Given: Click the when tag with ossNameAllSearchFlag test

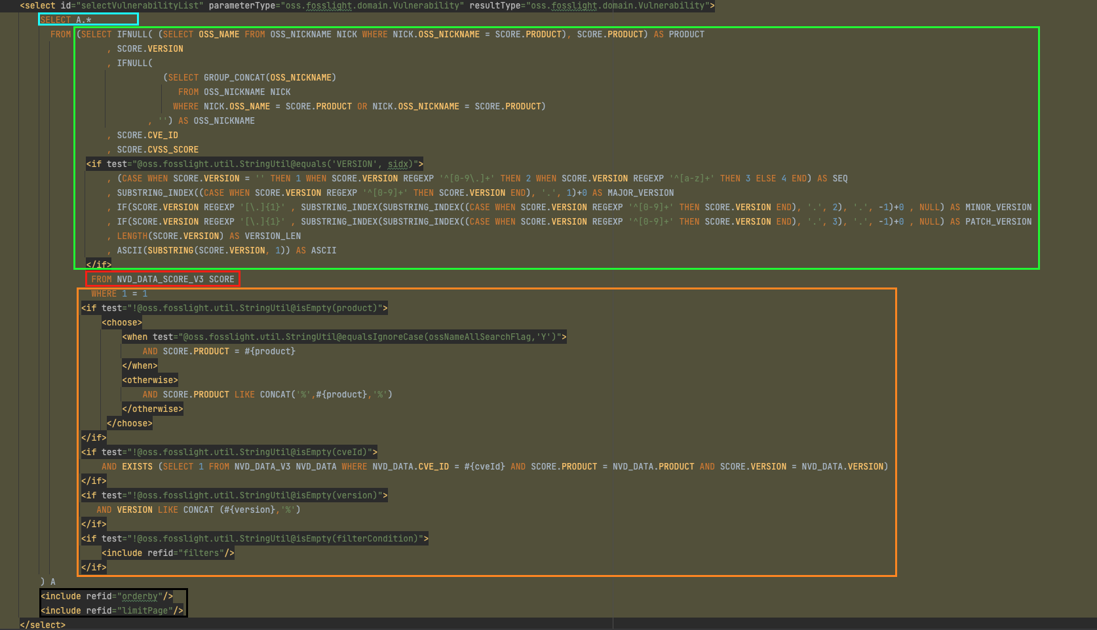Looking at the screenshot, I should [x=345, y=337].
